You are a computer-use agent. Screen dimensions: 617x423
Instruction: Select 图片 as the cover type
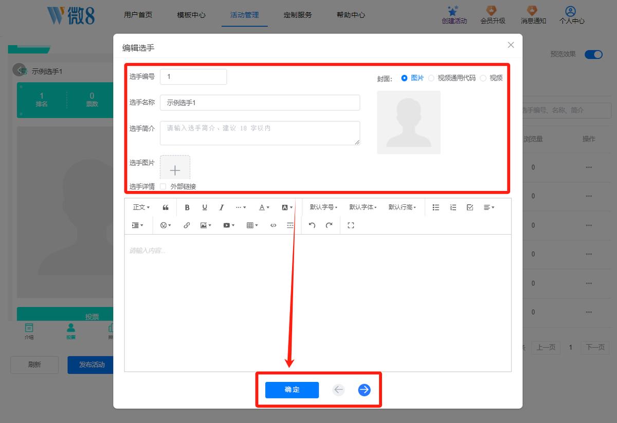[412, 78]
